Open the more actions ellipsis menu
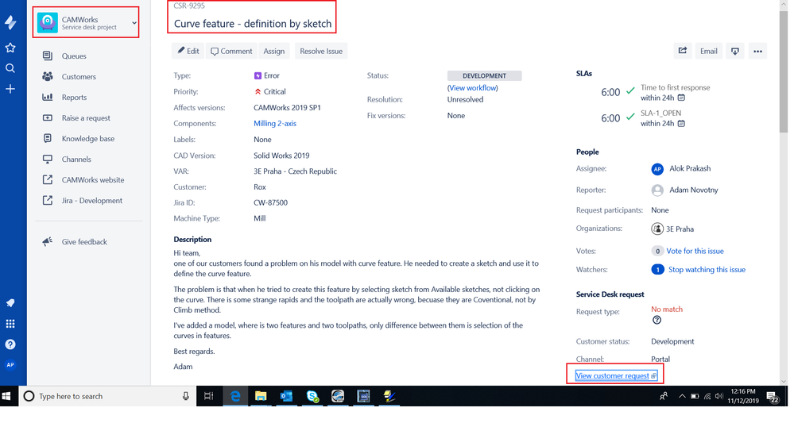This screenshot has width=794, height=446. (x=757, y=51)
